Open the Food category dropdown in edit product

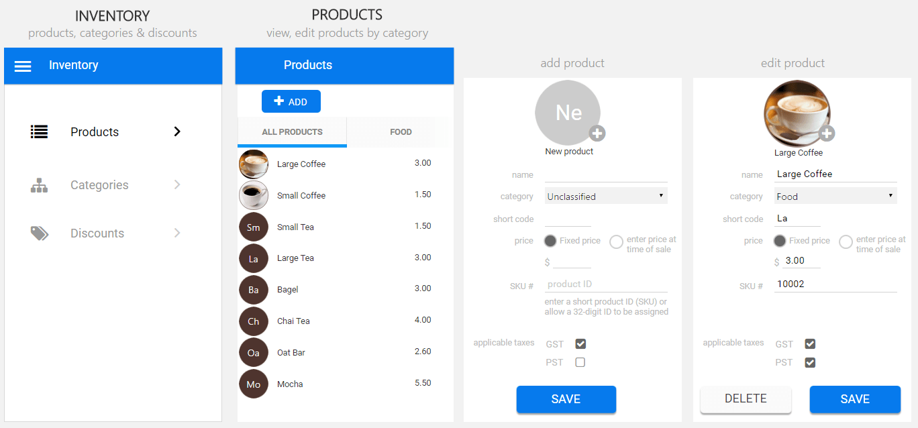point(835,197)
